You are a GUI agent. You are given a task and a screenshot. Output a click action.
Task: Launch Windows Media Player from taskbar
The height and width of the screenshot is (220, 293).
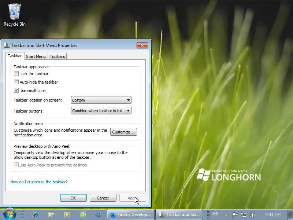(67, 214)
